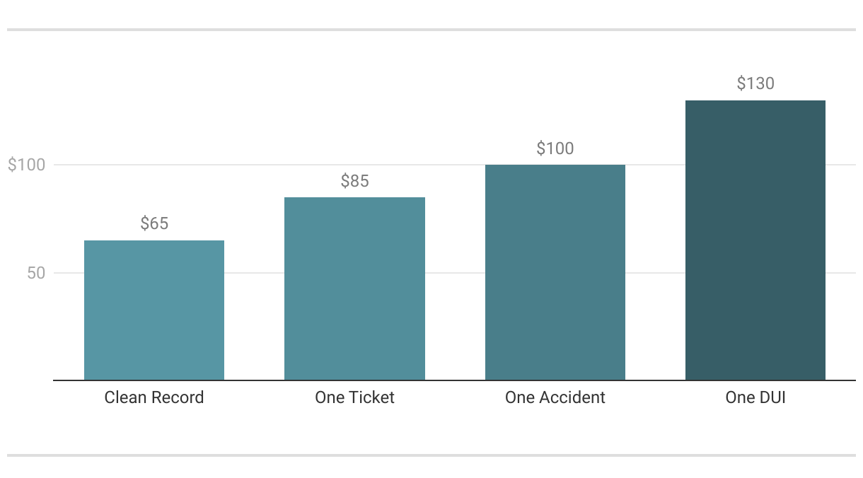Image resolution: width=863 pixels, height=478 pixels.
Task: Click the gap between One Ticket and One Accident bars
Action: coord(455,318)
